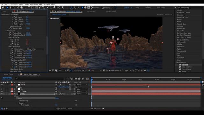Click the composition flowchart icon in viewer footer
The image size is (204, 115).
pos(142,70)
